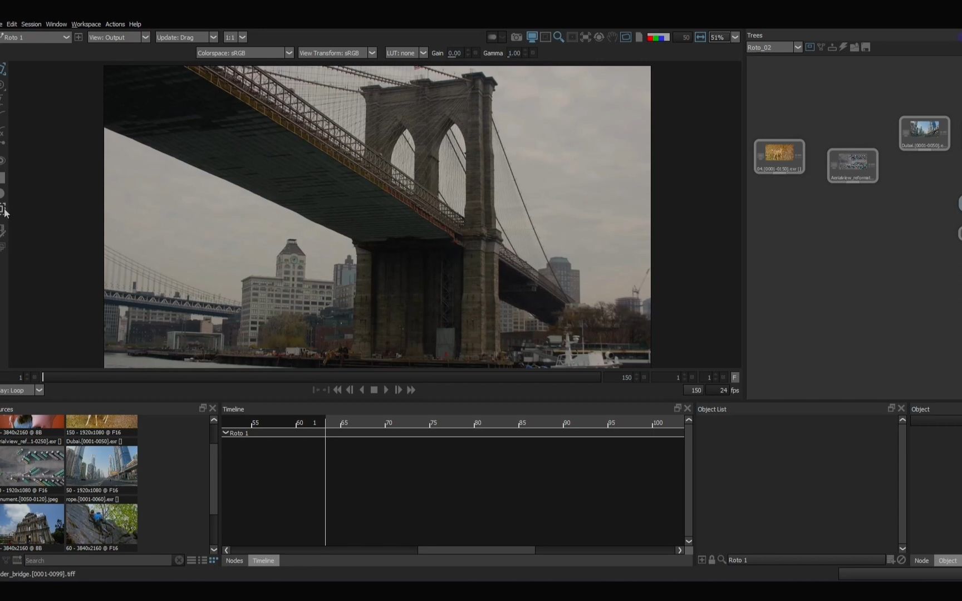Click the viewer frame scrub slider

click(x=321, y=377)
